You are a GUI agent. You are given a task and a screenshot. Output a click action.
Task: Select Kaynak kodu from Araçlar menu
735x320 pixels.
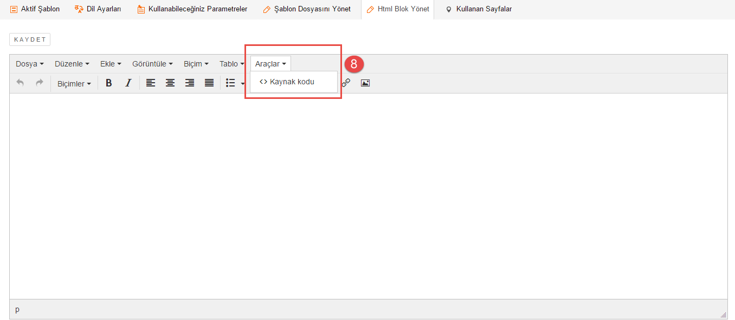tap(294, 82)
